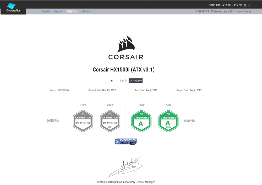The image size is (262, 185).
Task: Switch language to Deutsch
Action: click(x=58, y=11)
